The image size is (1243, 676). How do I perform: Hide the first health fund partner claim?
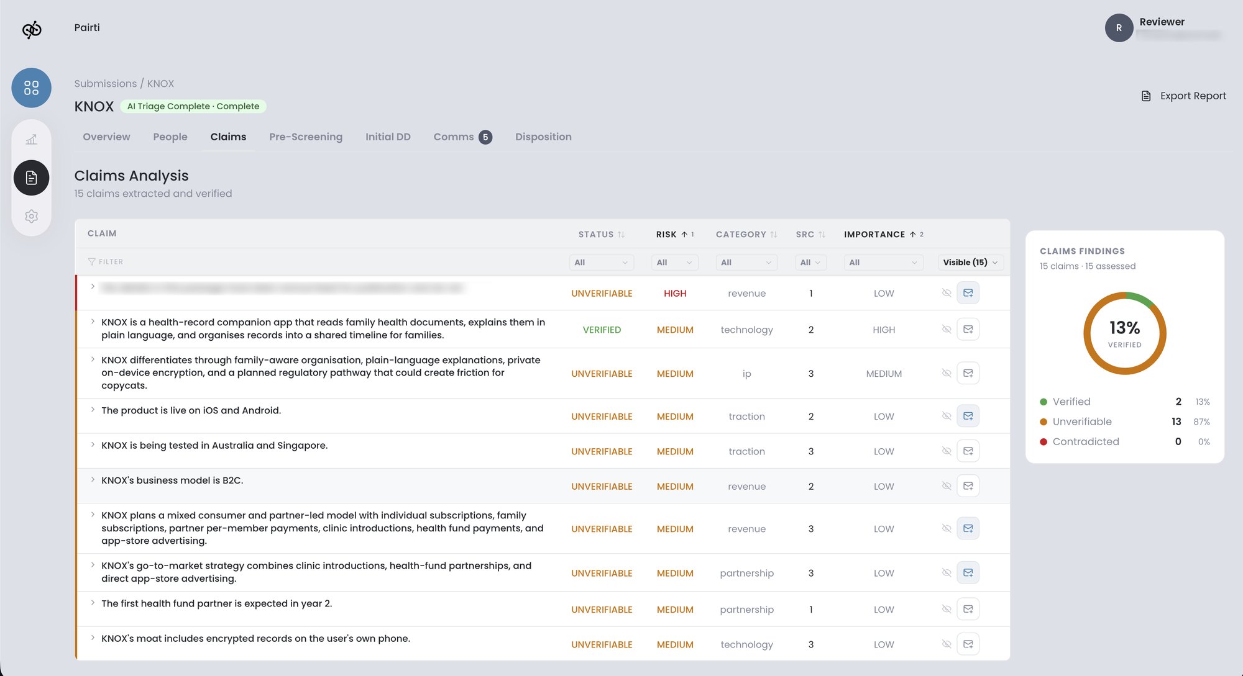click(x=947, y=609)
